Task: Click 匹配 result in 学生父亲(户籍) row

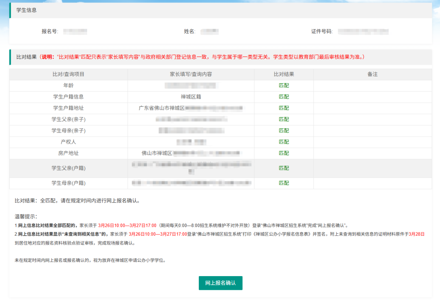Action: 284,168
